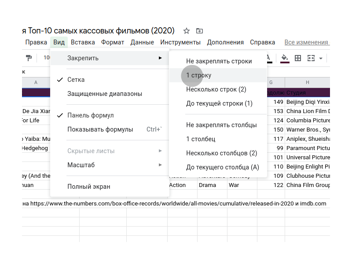Open the Все изменения link

click(x=307, y=42)
